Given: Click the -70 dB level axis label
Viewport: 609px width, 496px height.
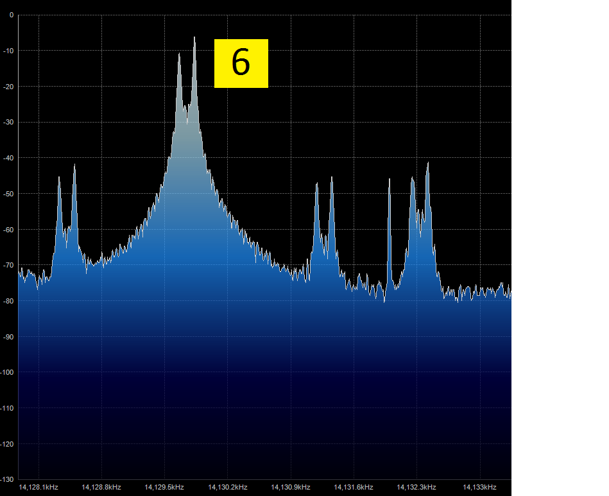Looking at the screenshot, I should 9,265.
